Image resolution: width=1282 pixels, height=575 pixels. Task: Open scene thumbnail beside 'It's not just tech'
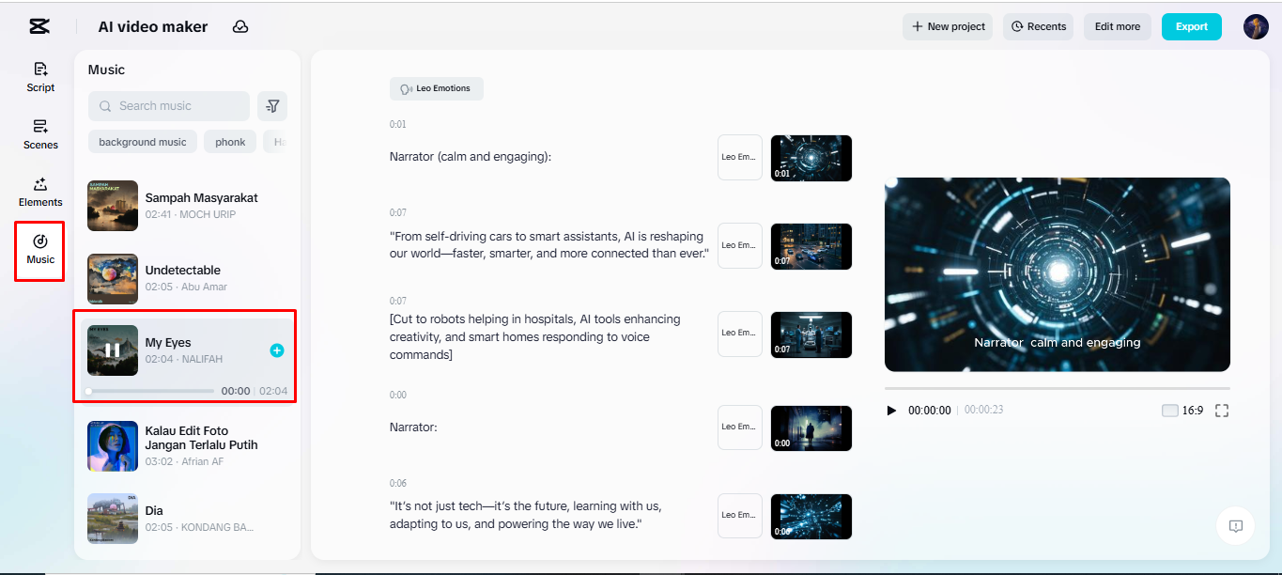[811, 517]
